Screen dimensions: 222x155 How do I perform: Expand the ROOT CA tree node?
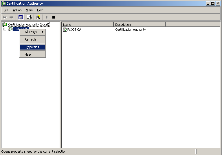point(5,29)
